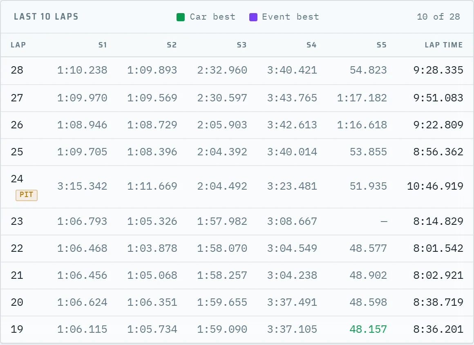The height and width of the screenshot is (345, 474).
Task: Select lap time 8:01.542
Action: (438, 249)
